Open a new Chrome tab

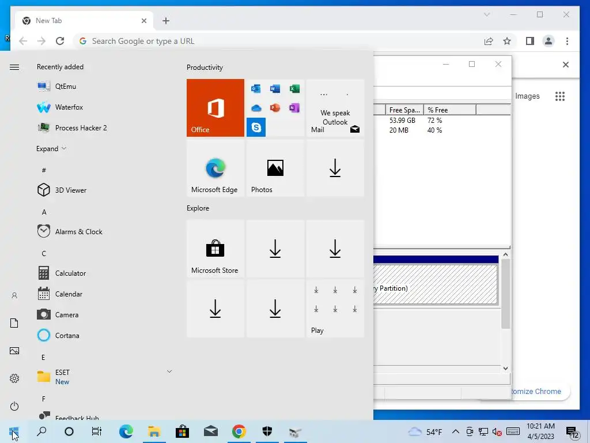click(x=166, y=21)
